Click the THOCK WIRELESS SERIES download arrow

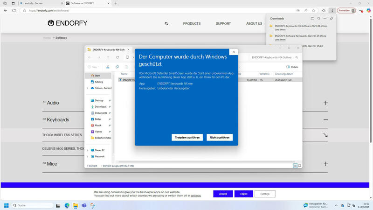point(325,135)
